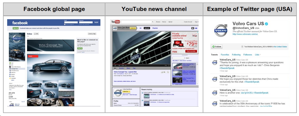The width and height of the screenshot is (299, 116).
Task: Select the All tab on YouTube channel
Action: tap(141, 28)
